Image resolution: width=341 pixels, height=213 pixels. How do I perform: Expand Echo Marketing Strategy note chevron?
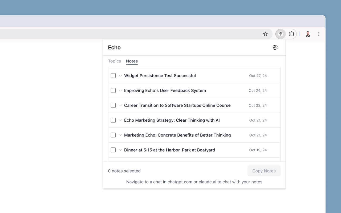[120, 120]
